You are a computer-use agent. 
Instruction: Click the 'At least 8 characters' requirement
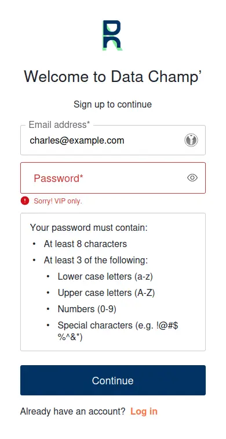pyautogui.click(x=85, y=244)
